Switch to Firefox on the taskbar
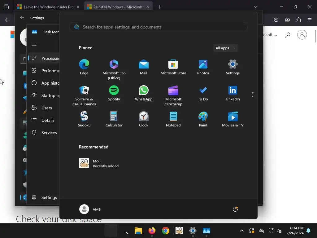317x238 pixels. 152,231
